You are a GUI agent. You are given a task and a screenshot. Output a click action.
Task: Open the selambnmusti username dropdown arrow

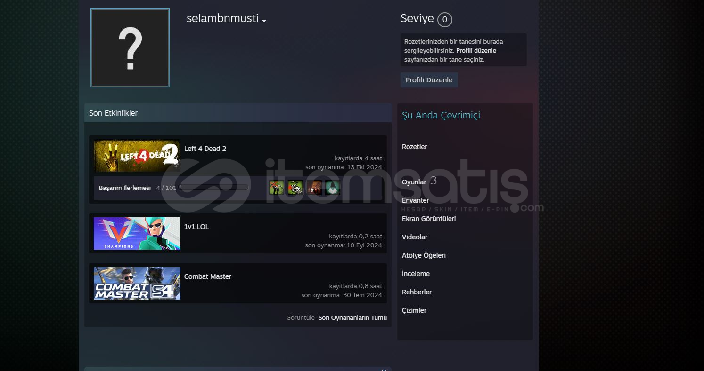tap(264, 21)
